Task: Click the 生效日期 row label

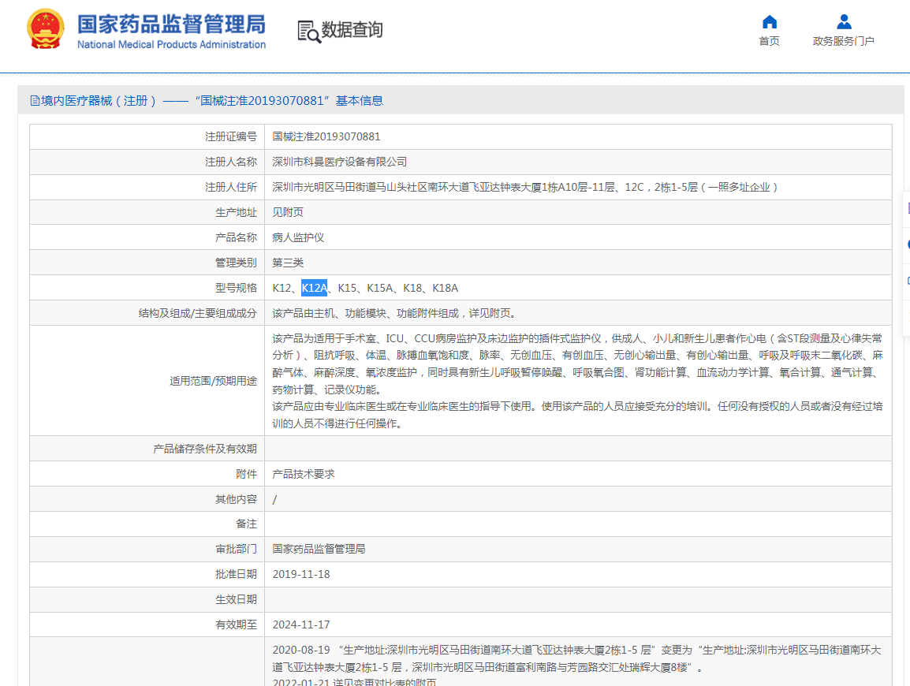Action: (237, 599)
